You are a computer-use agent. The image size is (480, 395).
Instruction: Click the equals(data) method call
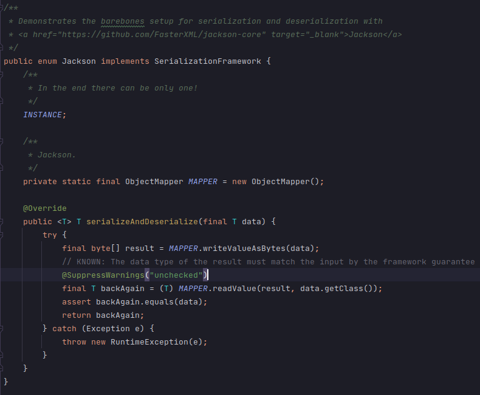click(x=174, y=302)
